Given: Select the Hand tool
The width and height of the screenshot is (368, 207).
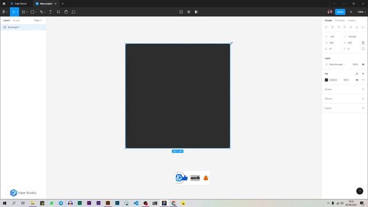Looking at the screenshot, I should (66, 11).
